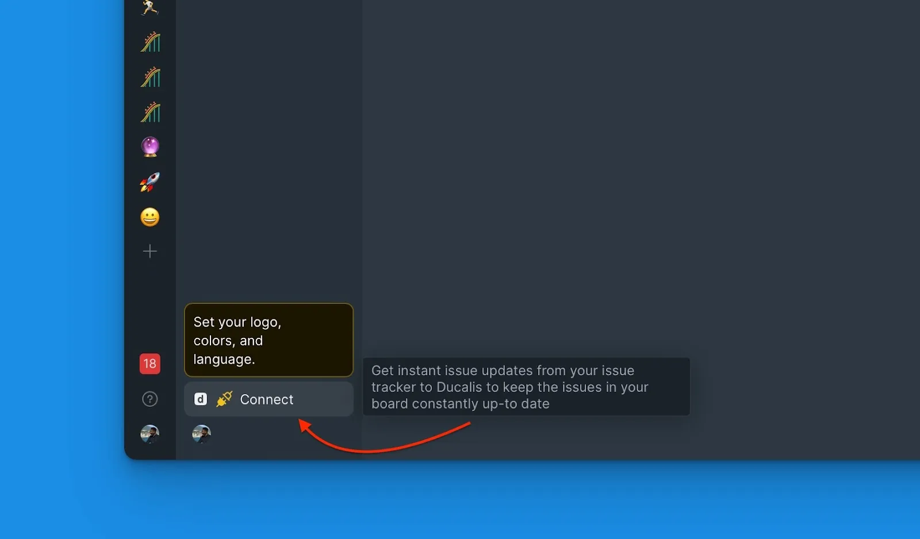Viewport: 920px width, 539px height.
Task: Select the middle roller coaster board icon
Action: (150, 77)
